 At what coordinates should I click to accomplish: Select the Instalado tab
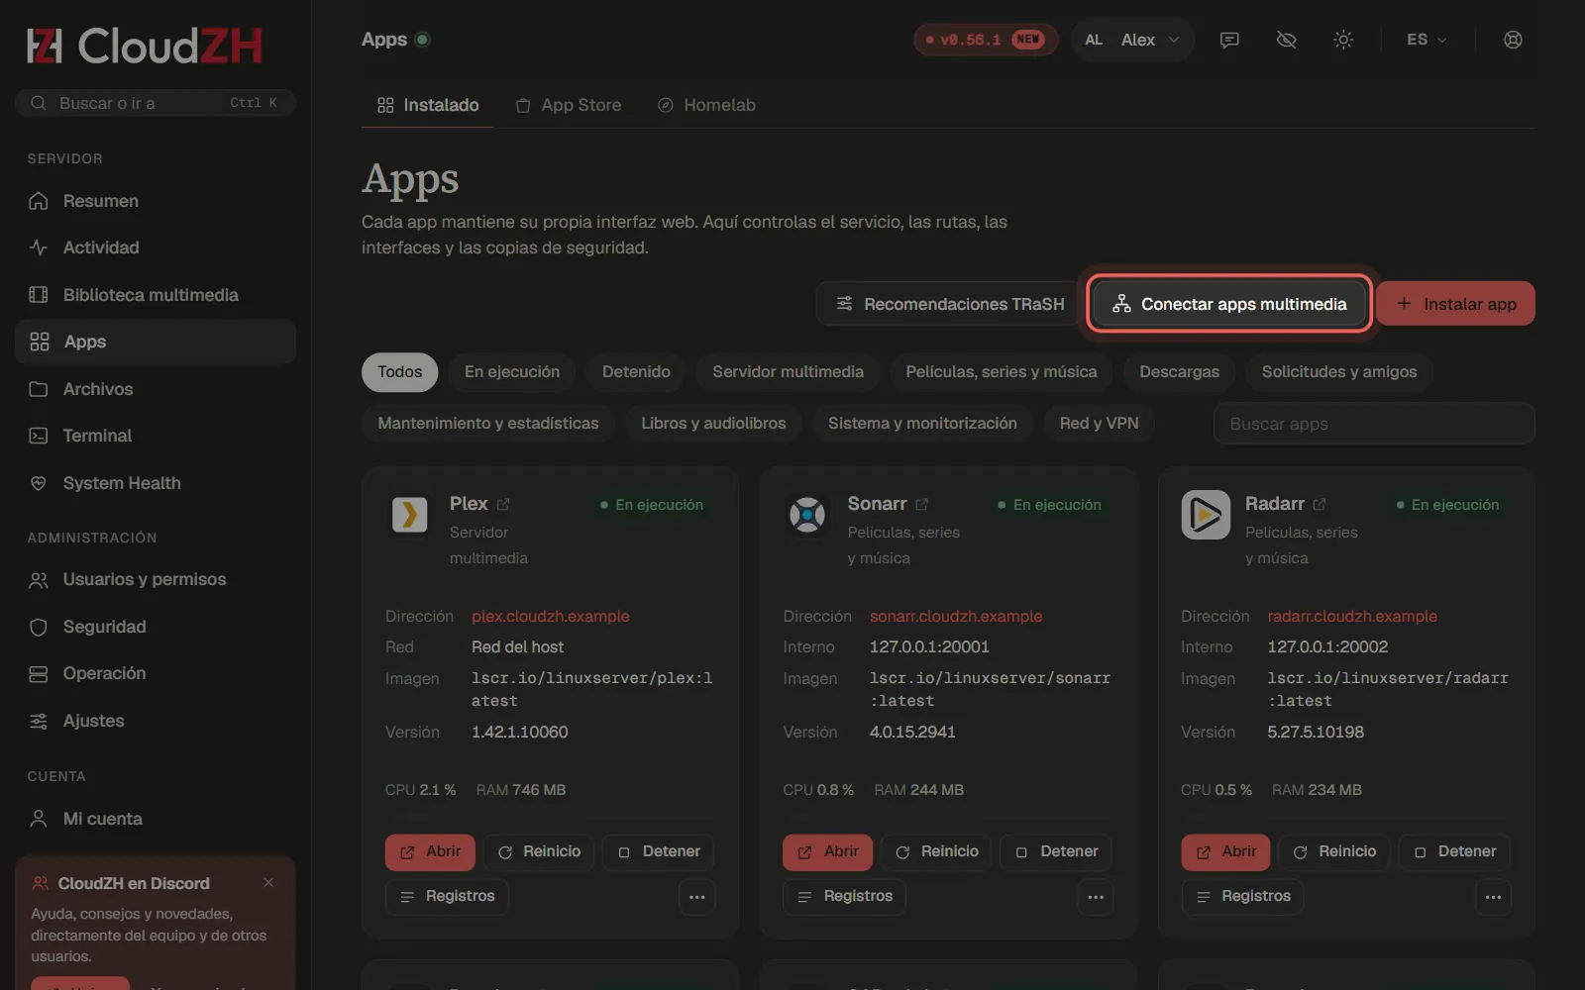tap(428, 105)
